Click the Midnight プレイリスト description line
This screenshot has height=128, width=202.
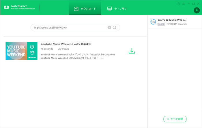pyautogui.click(x=72, y=58)
